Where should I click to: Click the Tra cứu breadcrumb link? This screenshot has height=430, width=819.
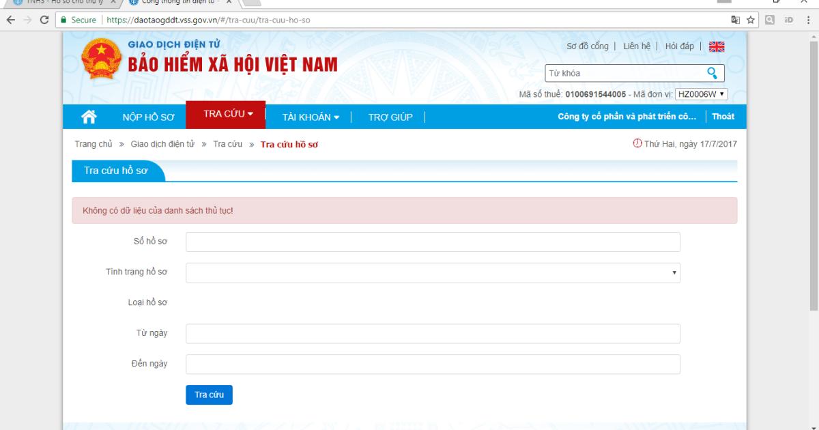pyautogui.click(x=228, y=144)
